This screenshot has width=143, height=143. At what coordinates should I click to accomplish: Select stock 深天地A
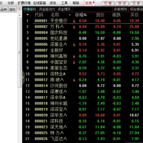pyautogui.click(x=58, y=127)
